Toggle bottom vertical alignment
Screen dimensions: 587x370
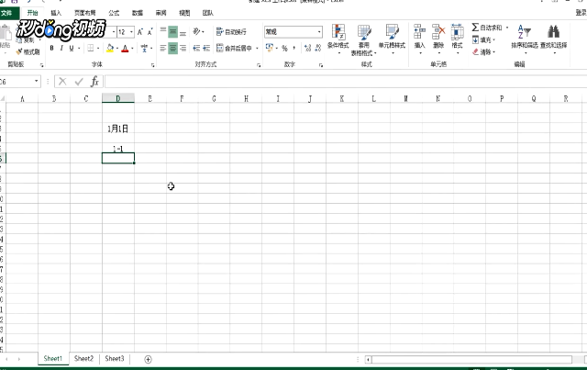[183, 32]
